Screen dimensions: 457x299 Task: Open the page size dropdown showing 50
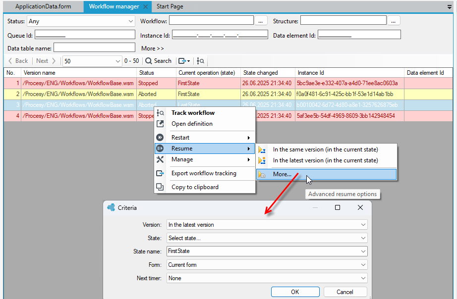(118, 61)
